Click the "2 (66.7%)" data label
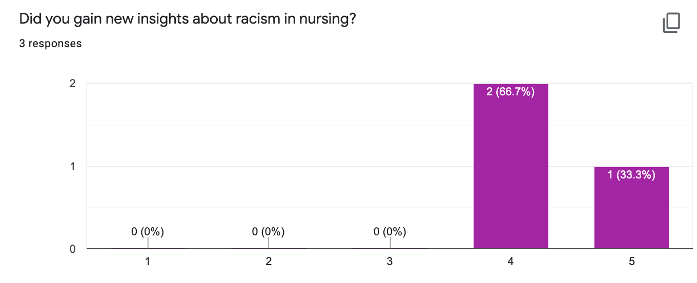This screenshot has width=697, height=283. pos(510,92)
